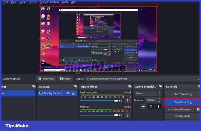
Task: Adjust the 300 ms duration stepper
Action: click(x=159, y=100)
